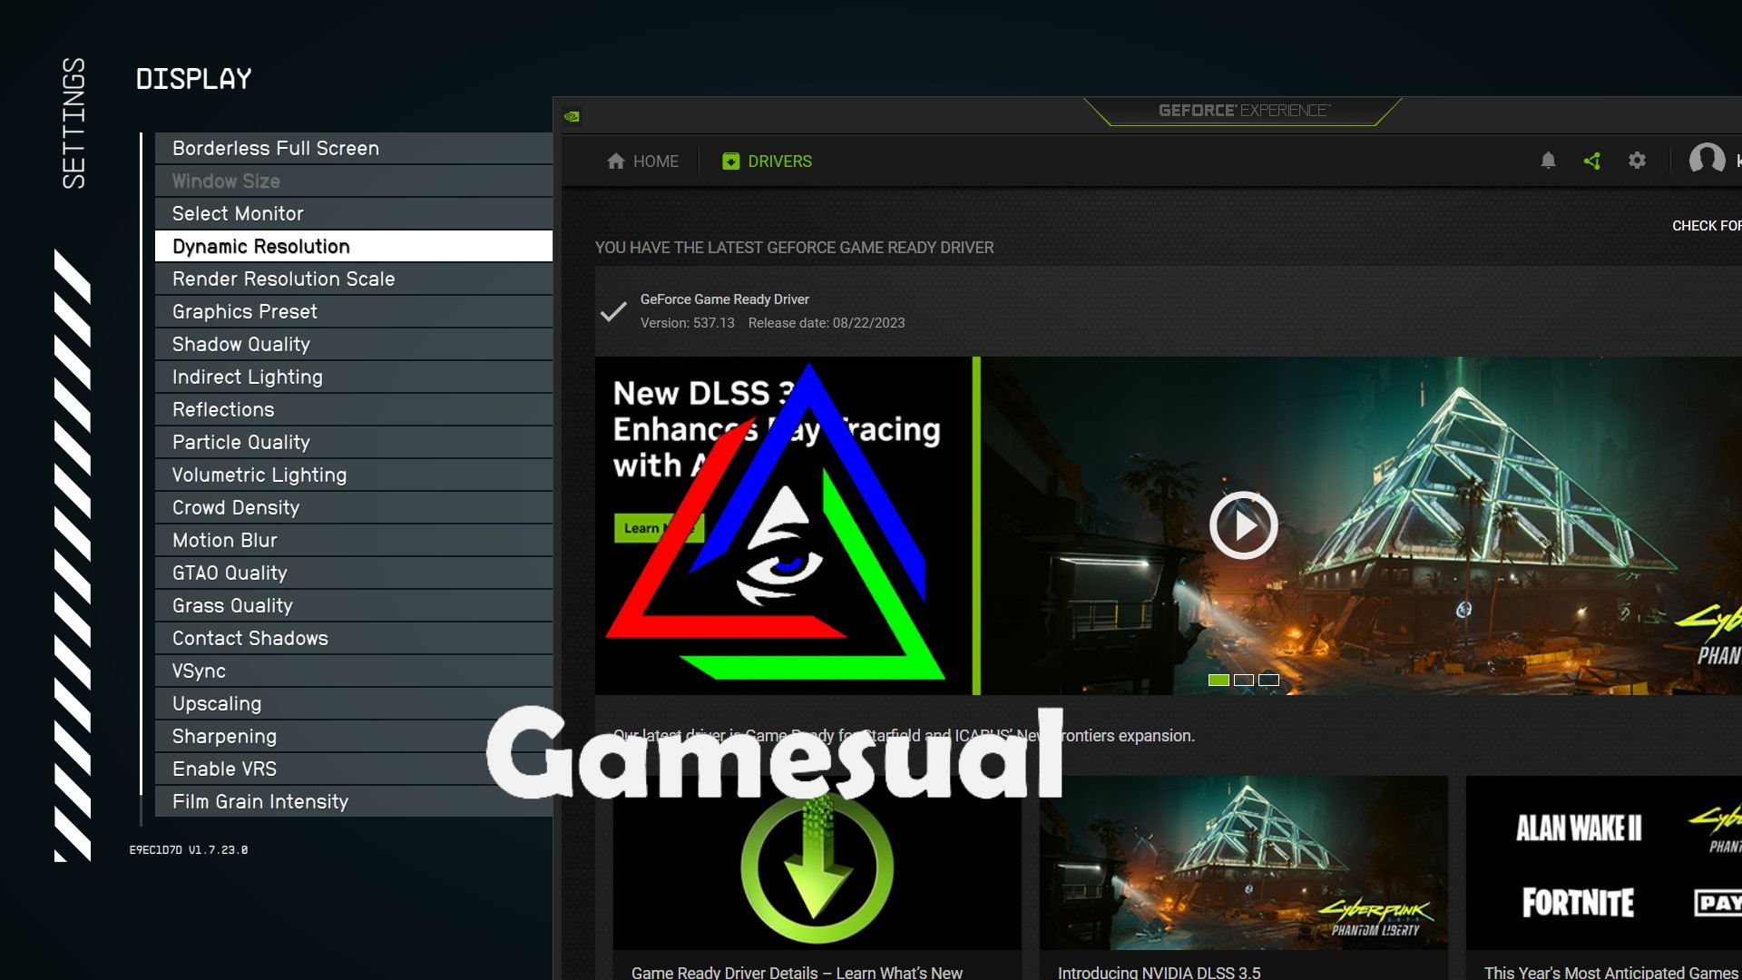The image size is (1742, 980).
Task: Select the Select Monitor setting
Action: pos(354,214)
